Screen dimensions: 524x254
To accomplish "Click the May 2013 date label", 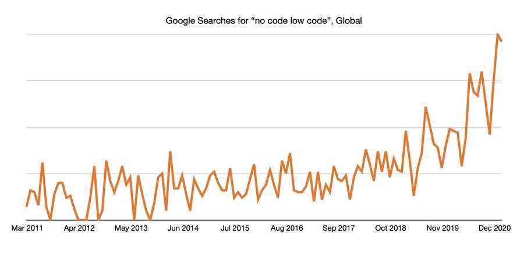I will tap(130, 228).
